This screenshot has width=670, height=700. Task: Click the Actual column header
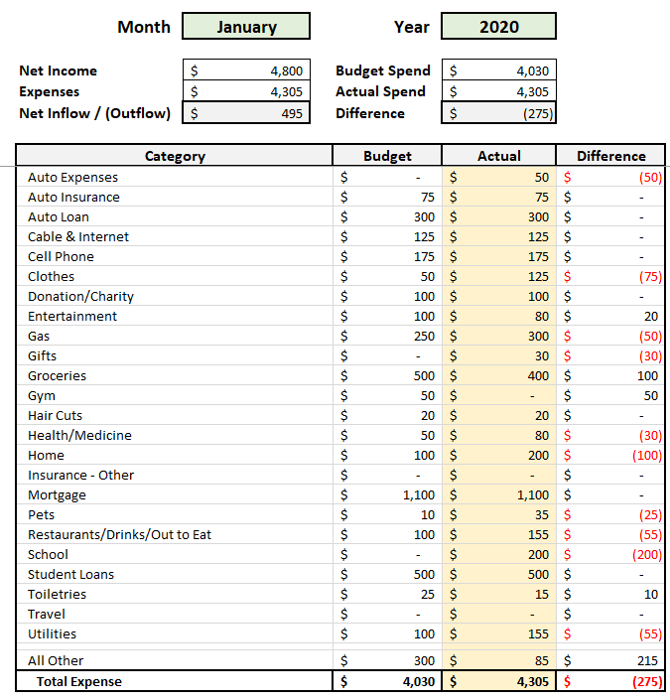[x=498, y=155]
